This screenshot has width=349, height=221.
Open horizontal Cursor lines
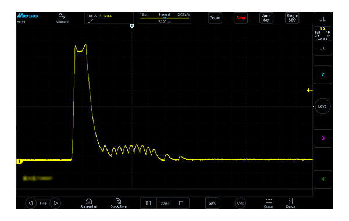coord(269,204)
